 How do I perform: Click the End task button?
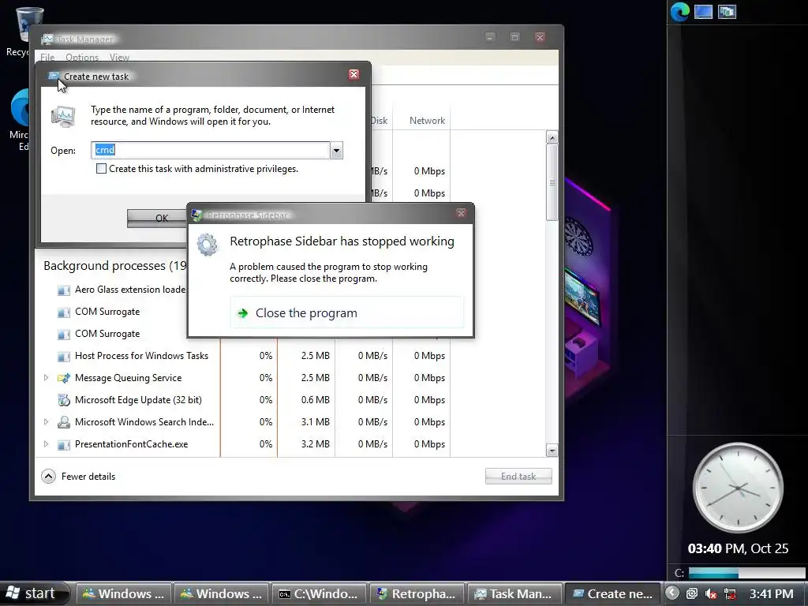[518, 476]
